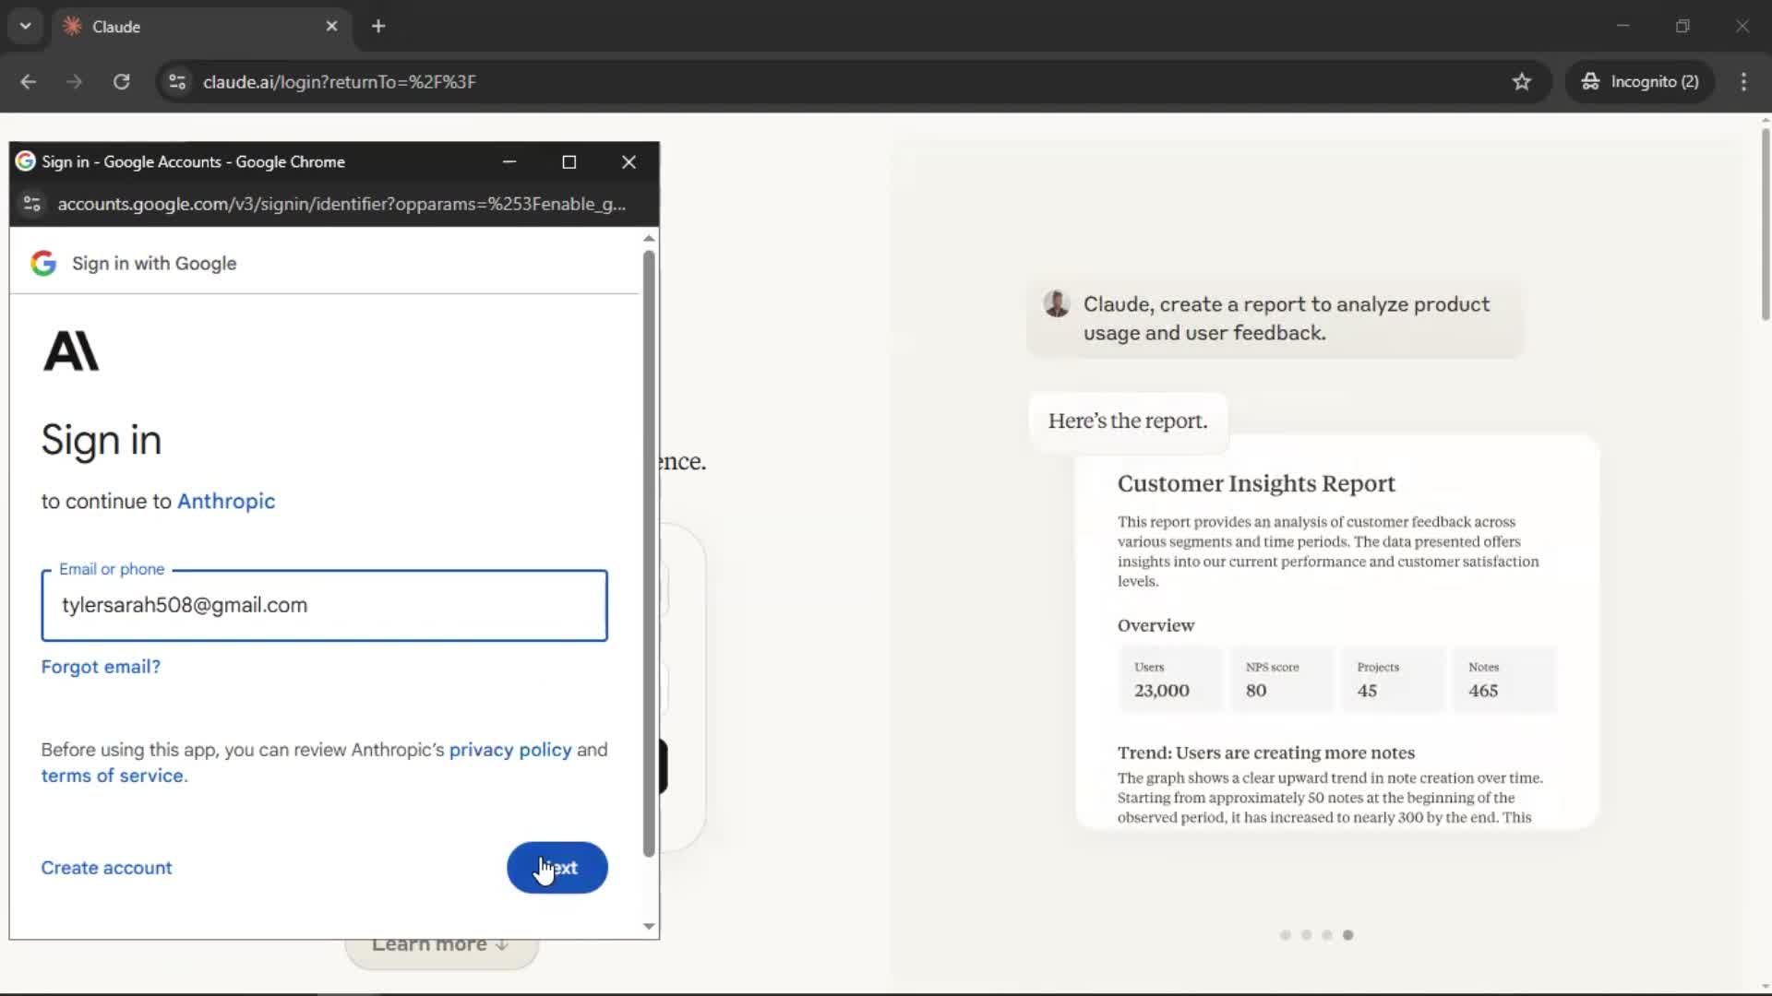Image resolution: width=1772 pixels, height=996 pixels.
Task: Open the Forgot email? link
Action: click(x=101, y=667)
